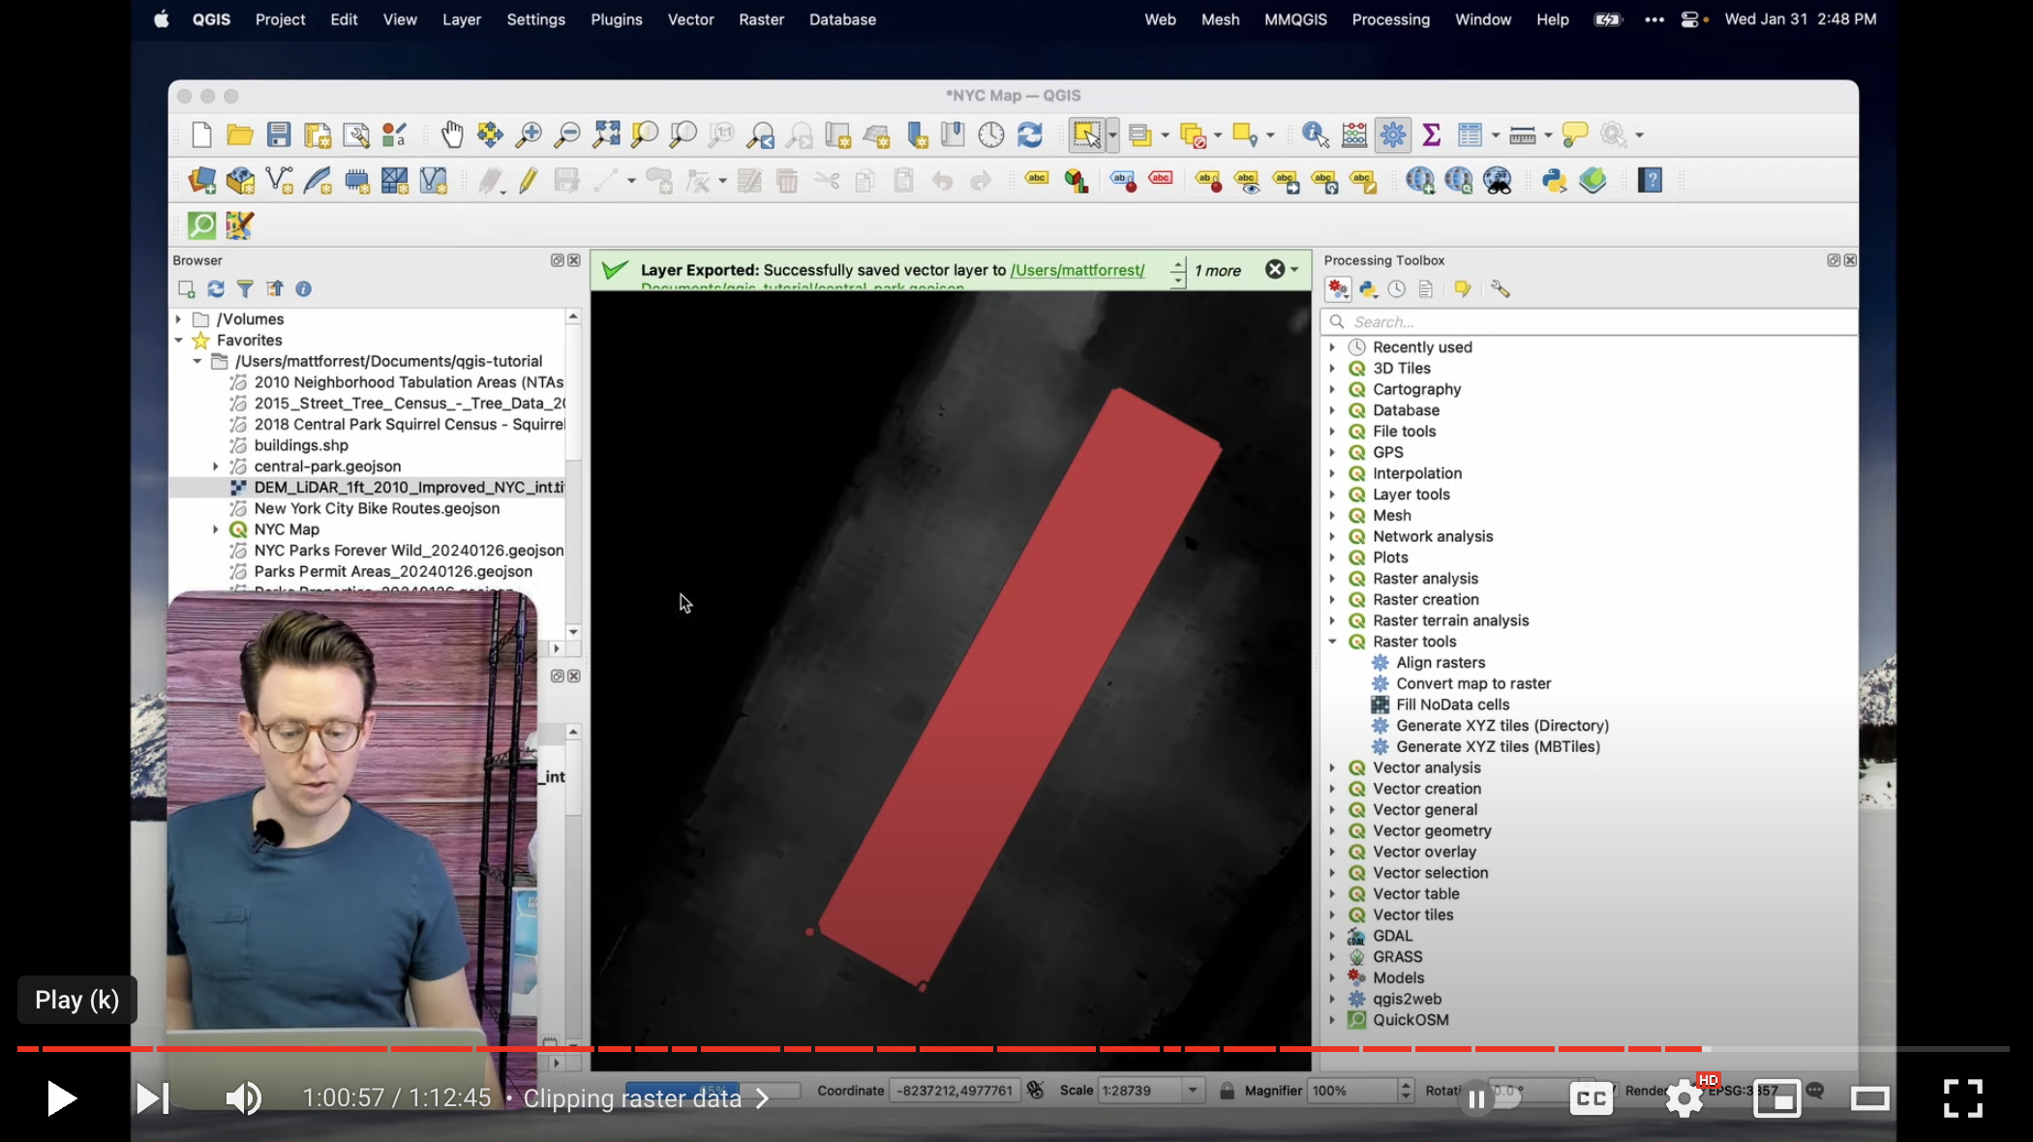Click the Zoom In magnifier tool
2033x1142 pixels.
coord(529,135)
